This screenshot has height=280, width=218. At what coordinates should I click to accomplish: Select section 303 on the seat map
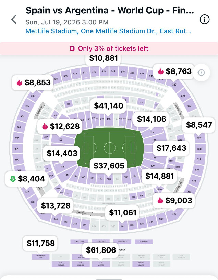[19, 127]
